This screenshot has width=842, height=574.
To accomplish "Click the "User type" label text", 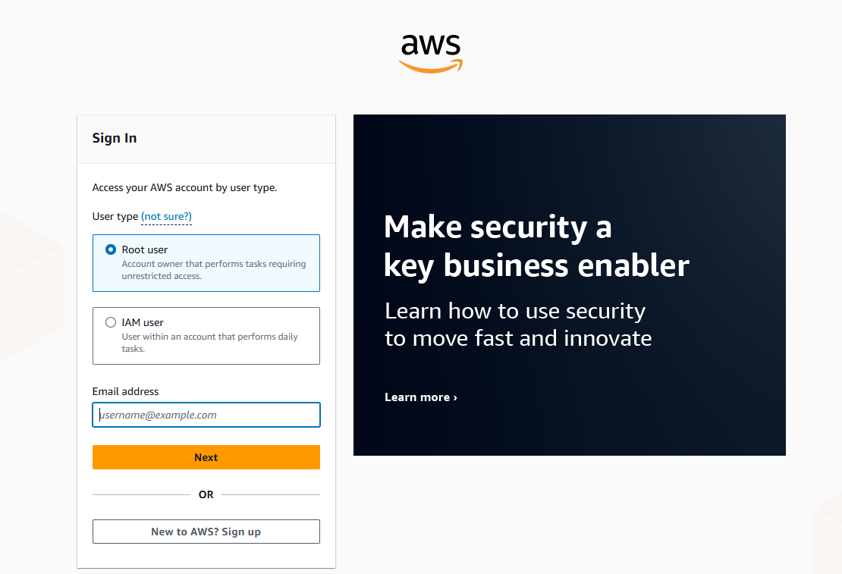I will pyautogui.click(x=115, y=216).
